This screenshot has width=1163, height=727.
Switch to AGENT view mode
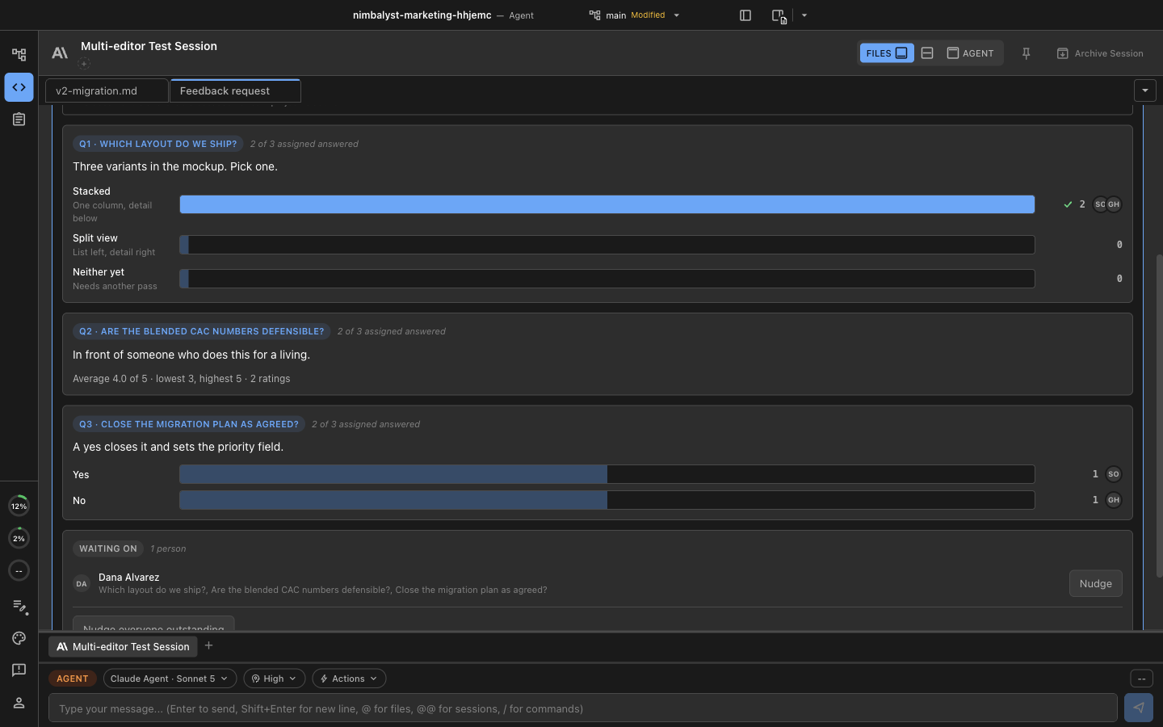coord(970,53)
